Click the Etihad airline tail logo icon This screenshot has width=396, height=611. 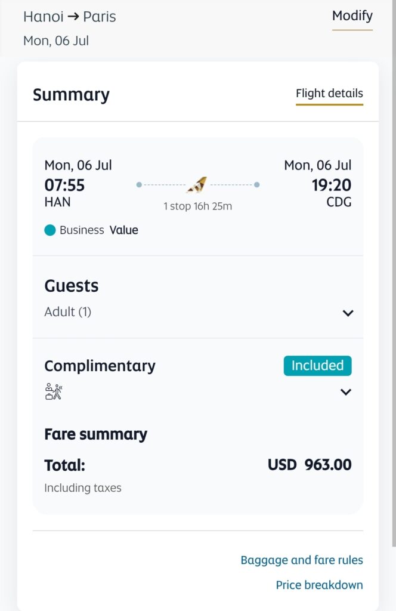(197, 185)
